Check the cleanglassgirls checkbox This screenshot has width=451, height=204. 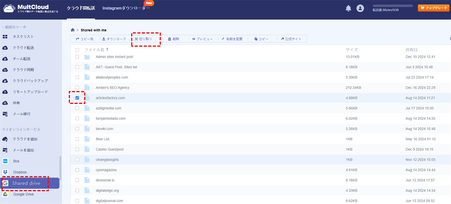tap(77, 160)
